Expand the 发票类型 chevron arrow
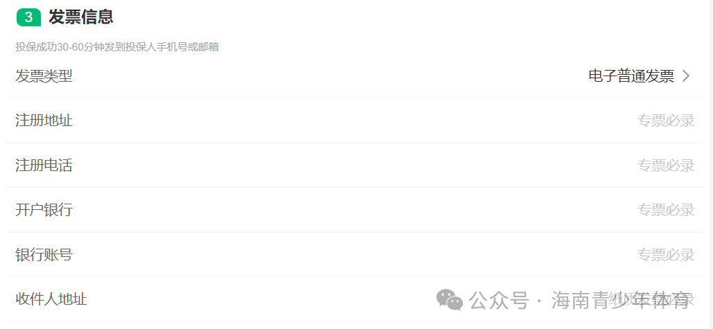Screen dimensions: 713x329 tap(686, 76)
